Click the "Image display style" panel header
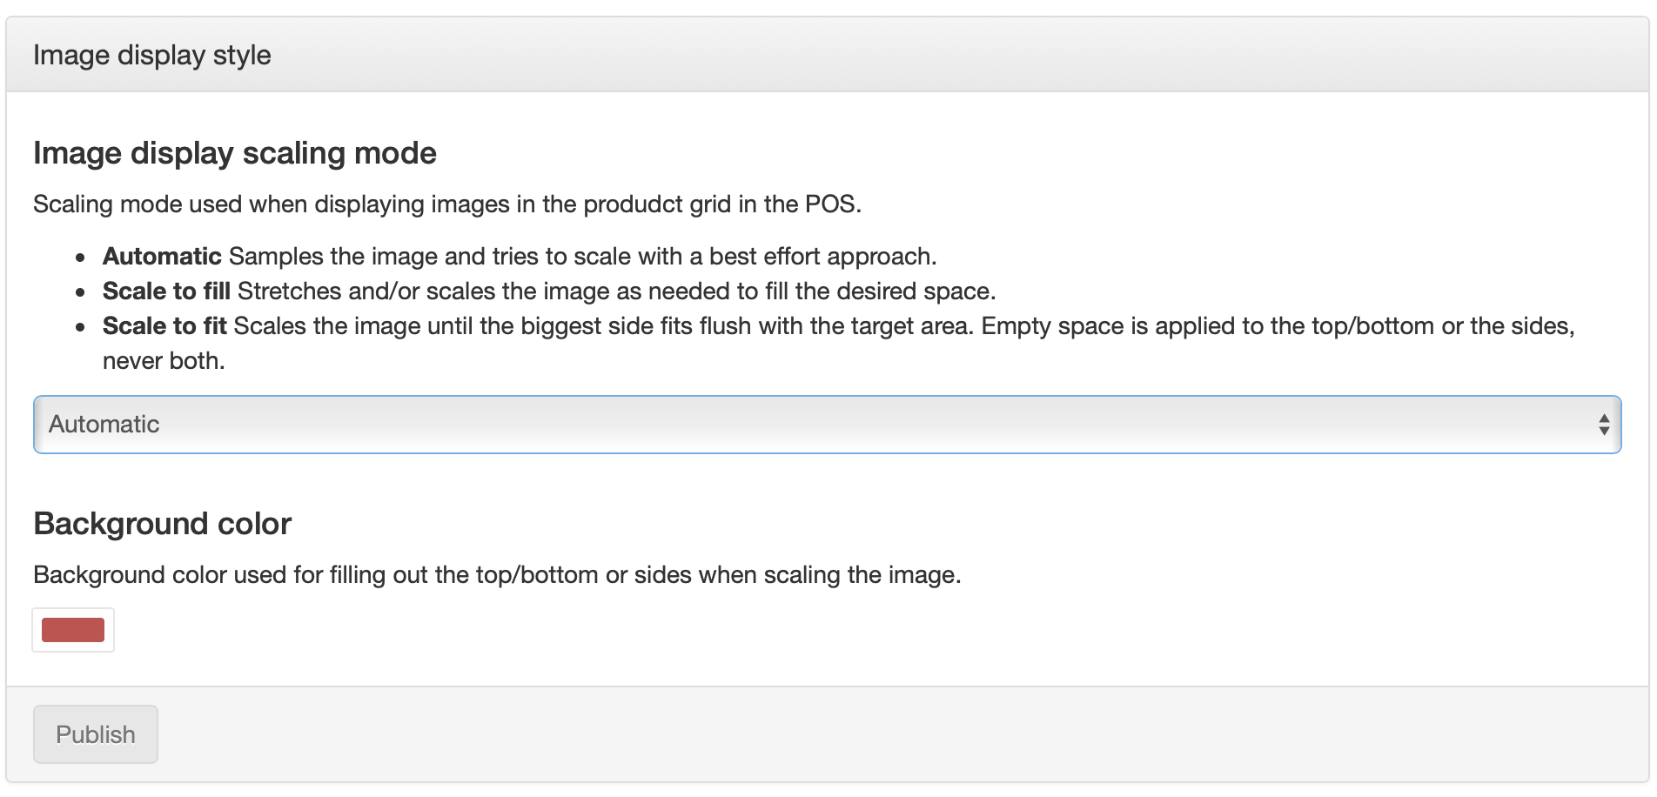The image size is (1657, 797). coord(152,56)
